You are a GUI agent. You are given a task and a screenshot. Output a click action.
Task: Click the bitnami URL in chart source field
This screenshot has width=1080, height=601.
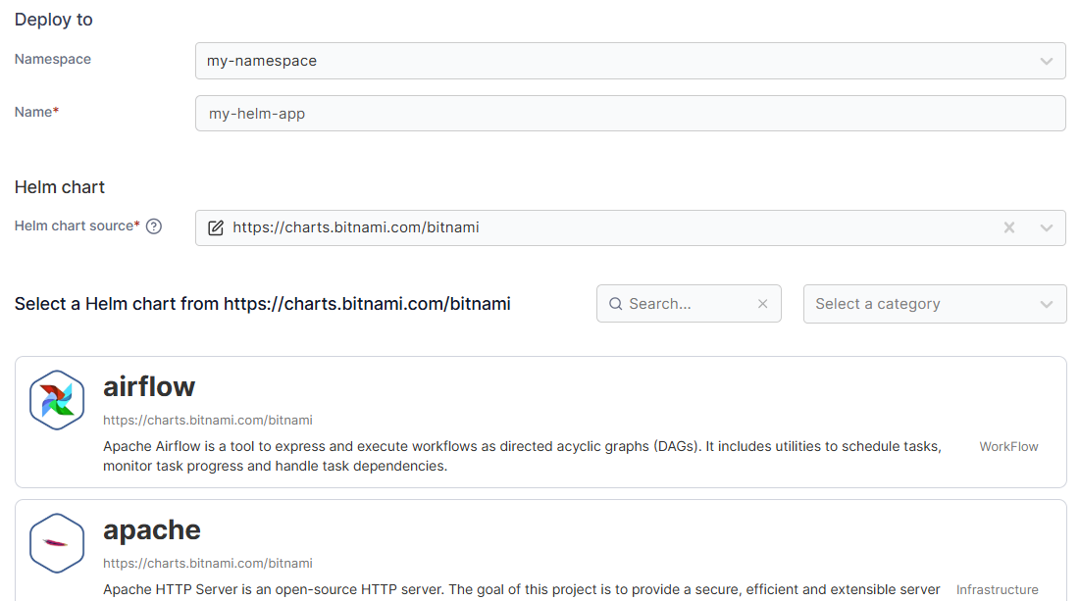point(355,227)
